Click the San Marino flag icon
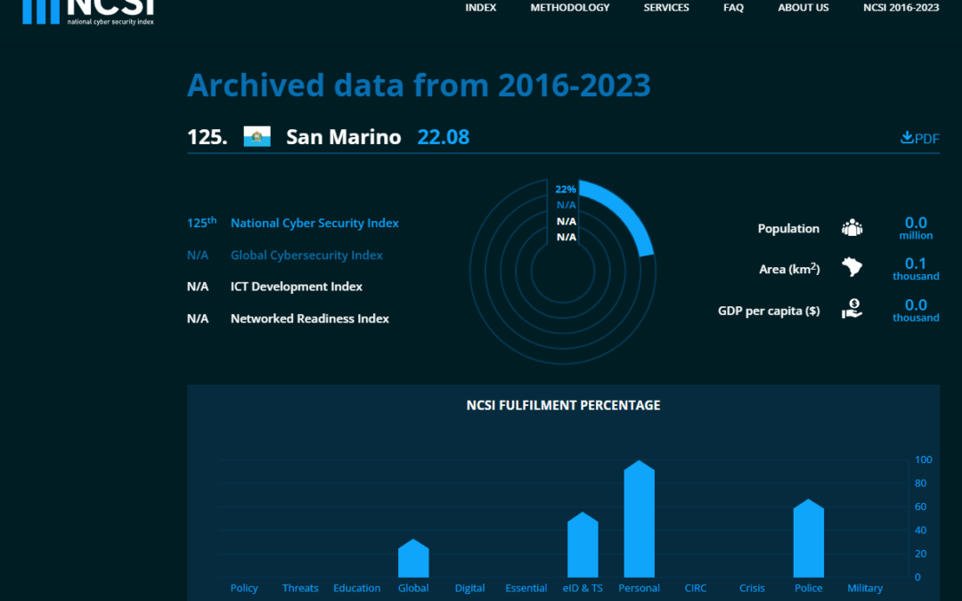The image size is (962, 601). [x=257, y=136]
